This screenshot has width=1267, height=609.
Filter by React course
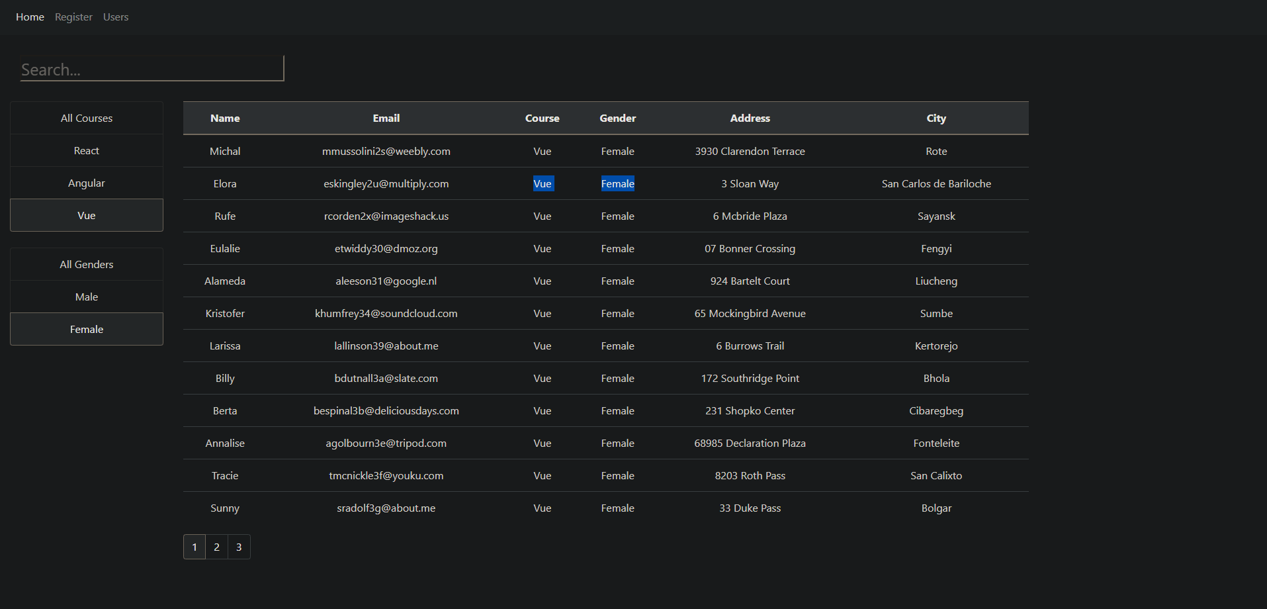click(87, 151)
